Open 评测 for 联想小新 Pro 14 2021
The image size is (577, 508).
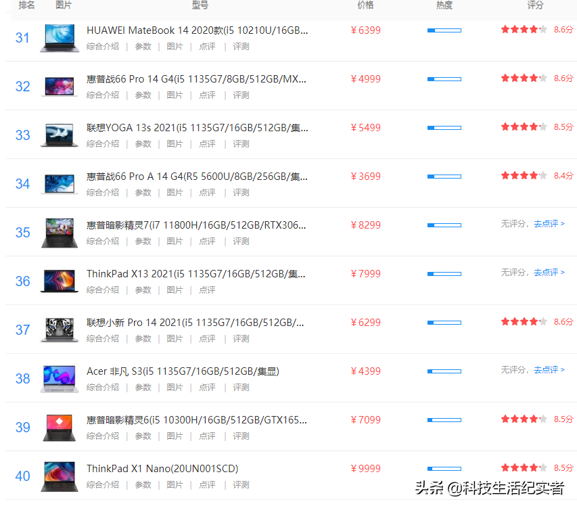(x=241, y=338)
